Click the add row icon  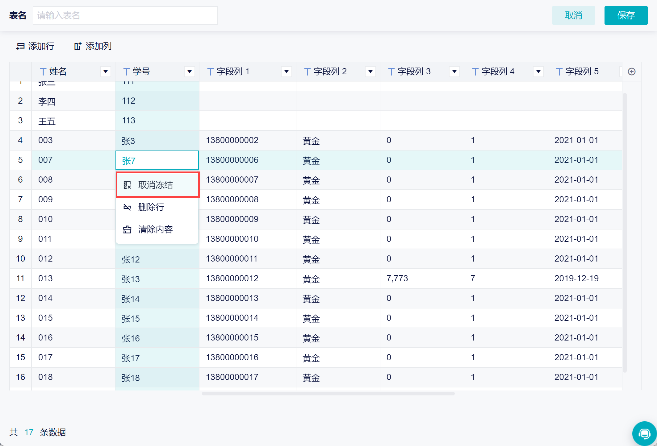20,46
